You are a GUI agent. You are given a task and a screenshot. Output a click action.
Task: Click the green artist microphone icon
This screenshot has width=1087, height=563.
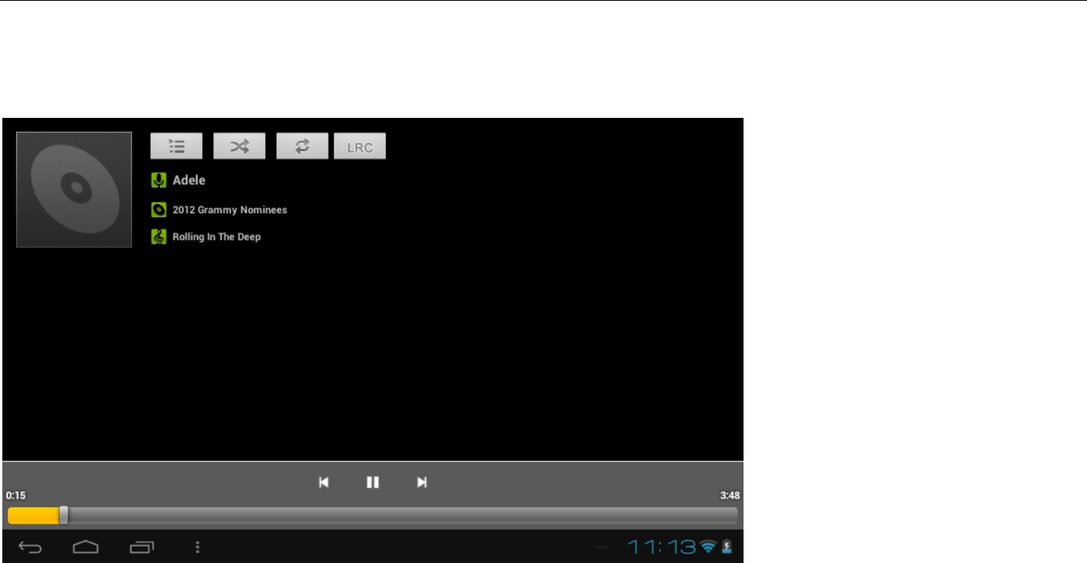(x=158, y=181)
